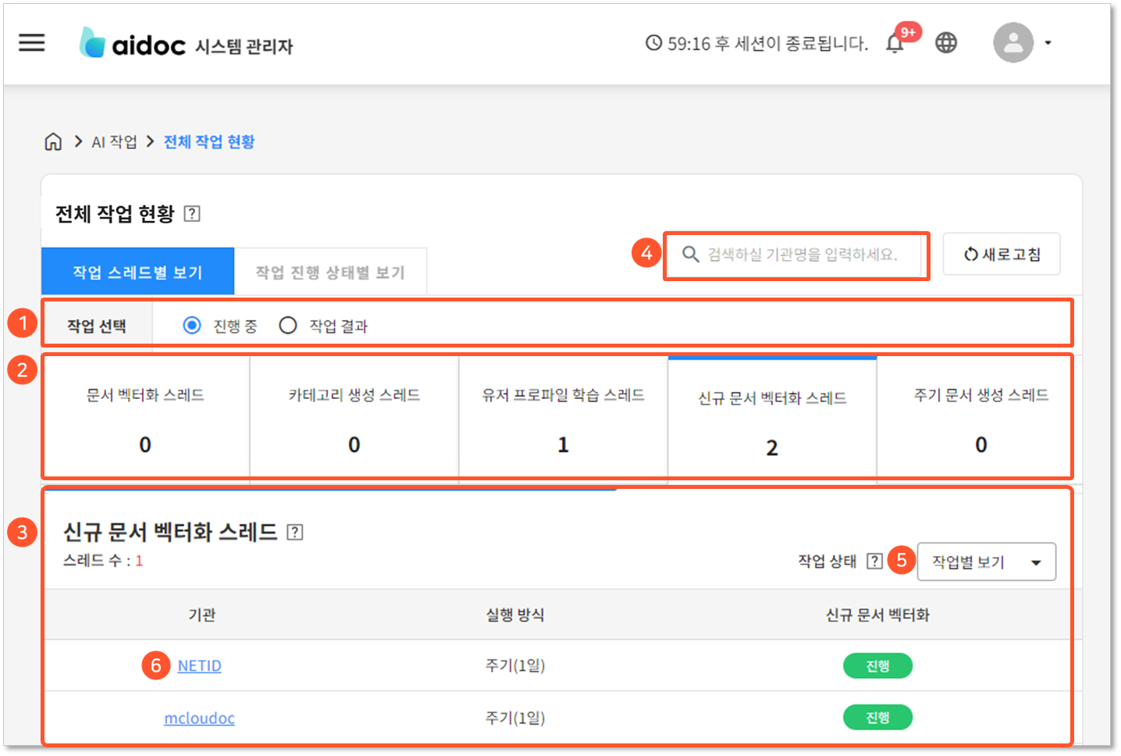Viewport: 1121px width, 756px height.
Task: Switch to 작업 진행 상태별 보기 tab
Action: pos(330,272)
